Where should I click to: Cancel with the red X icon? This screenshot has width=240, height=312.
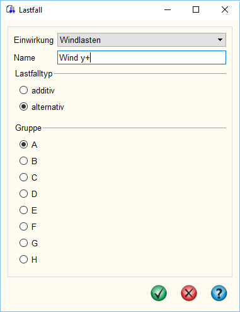coord(189,293)
